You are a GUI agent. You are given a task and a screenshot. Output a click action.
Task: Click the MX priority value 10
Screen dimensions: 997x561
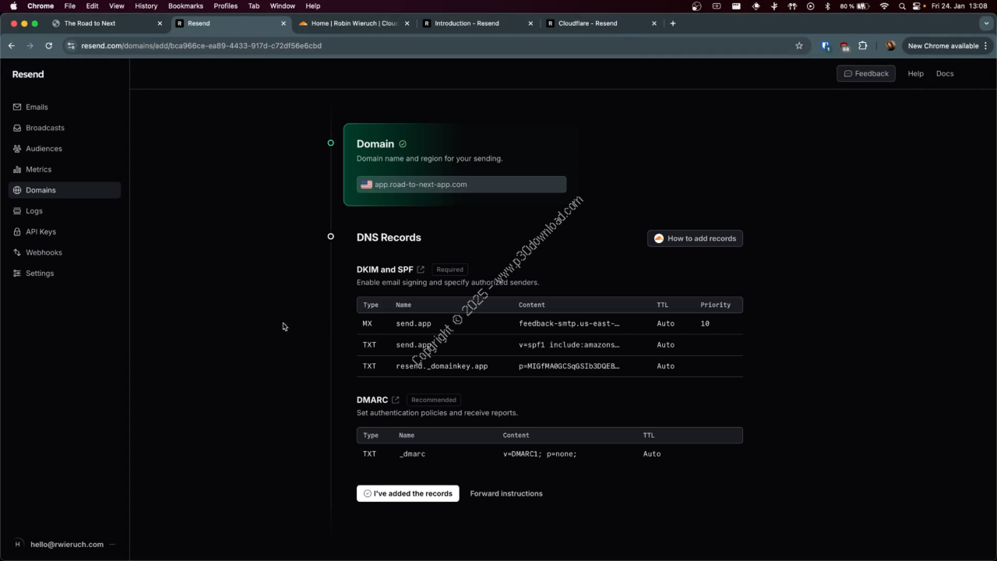pyautogui.click(x=705, y=323)
